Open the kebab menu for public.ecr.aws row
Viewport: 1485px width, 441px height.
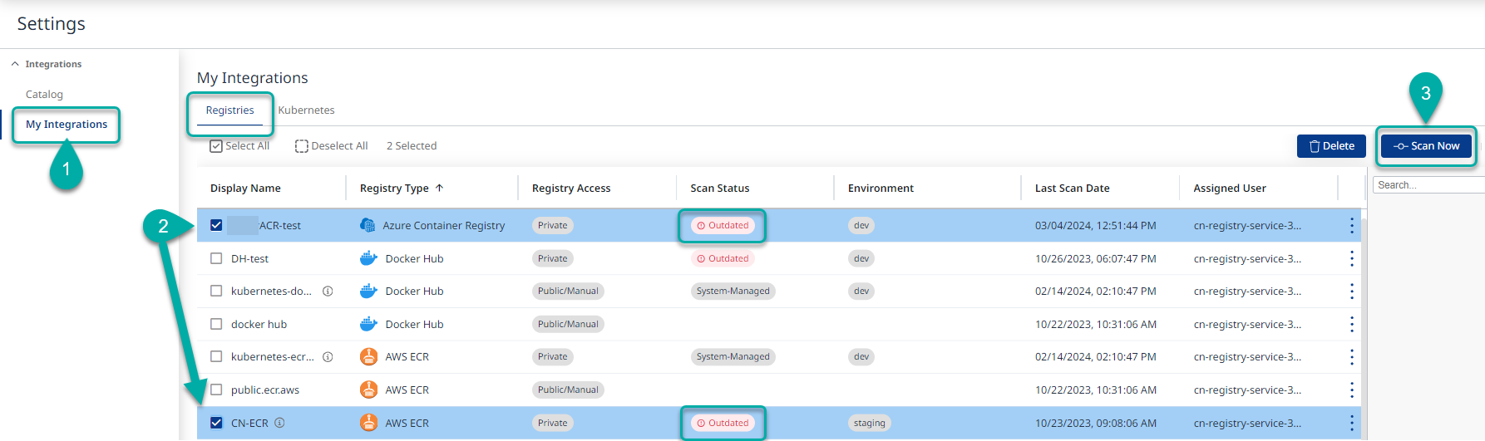coord(1351,390)
